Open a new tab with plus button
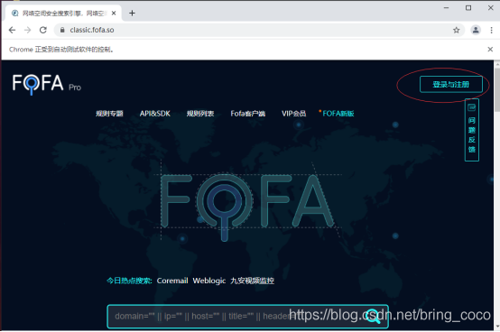This screenshot has height=332, width=500. click(x=132, y=13)
